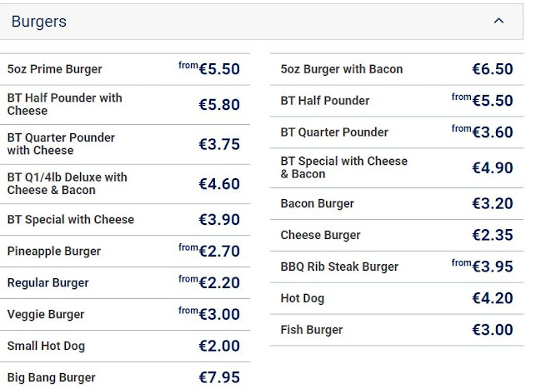Screen dimensions: 541x389
Task: Collapse the Burgers section chevron
Action: point(498,22)
